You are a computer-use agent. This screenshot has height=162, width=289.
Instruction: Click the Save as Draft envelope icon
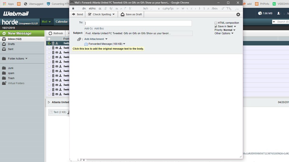123,14
